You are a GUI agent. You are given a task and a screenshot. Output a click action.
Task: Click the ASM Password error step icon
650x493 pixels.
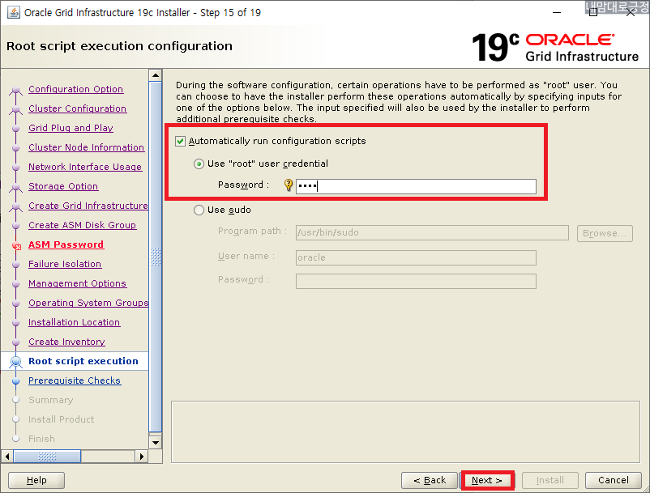click(16, 245)
